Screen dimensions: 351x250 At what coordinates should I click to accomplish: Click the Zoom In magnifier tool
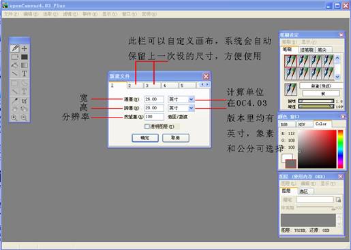14,118
